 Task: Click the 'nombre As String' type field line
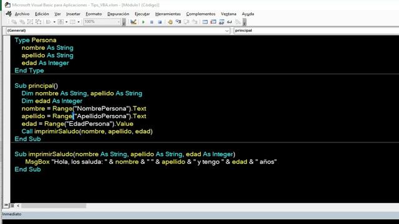pos(47,48)
